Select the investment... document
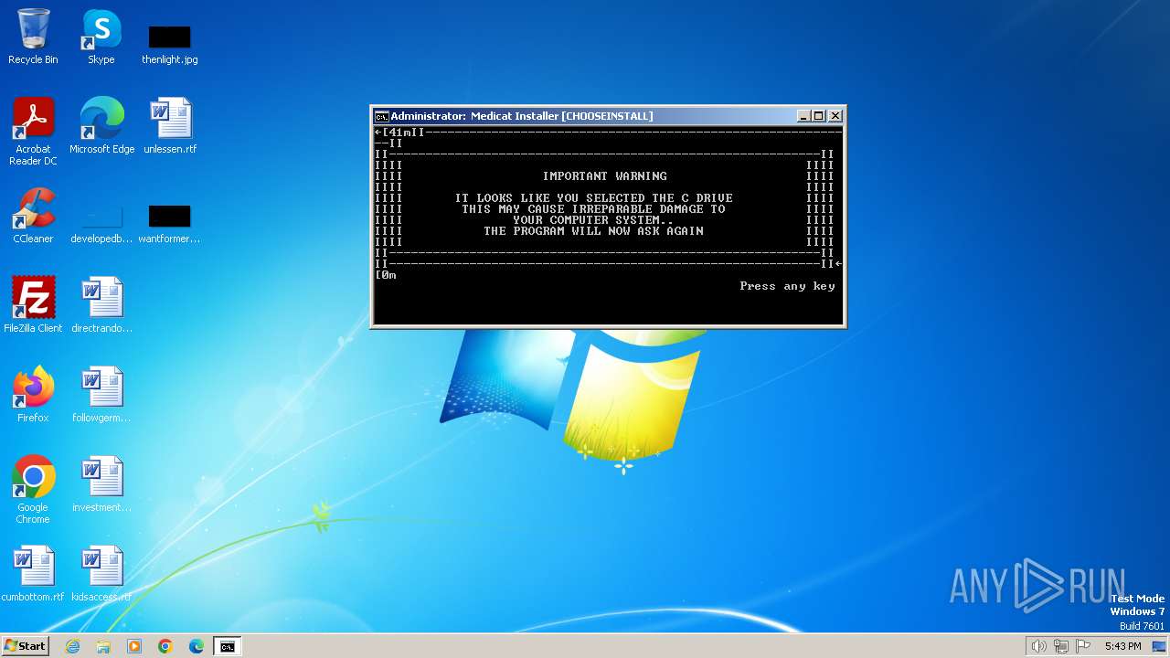Screen dimensions: 1170x658 [101, 484]
